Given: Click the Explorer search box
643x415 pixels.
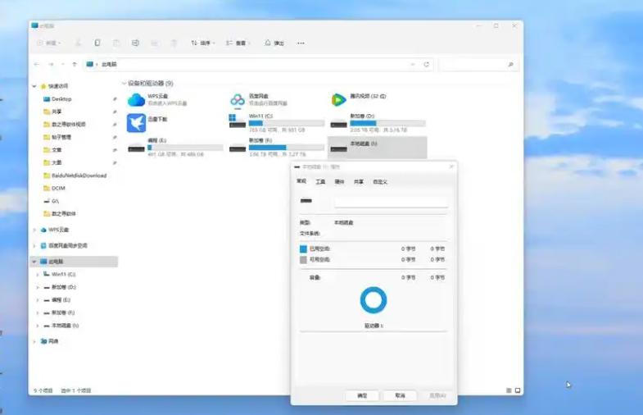Looking at the screenshot, I should click(x=478, y=65).
